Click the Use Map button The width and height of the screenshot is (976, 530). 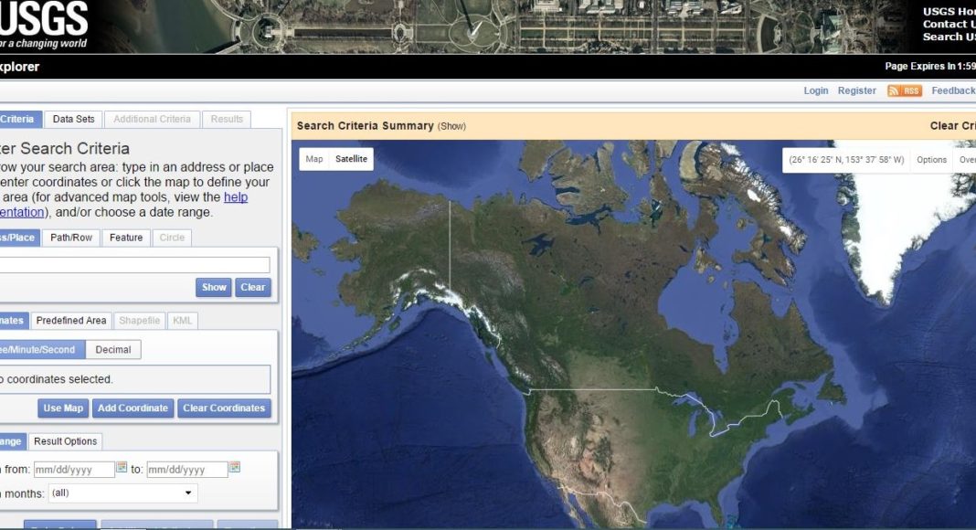coord(63,408)
